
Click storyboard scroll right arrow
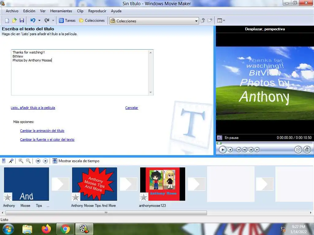(x=311, y=213)
